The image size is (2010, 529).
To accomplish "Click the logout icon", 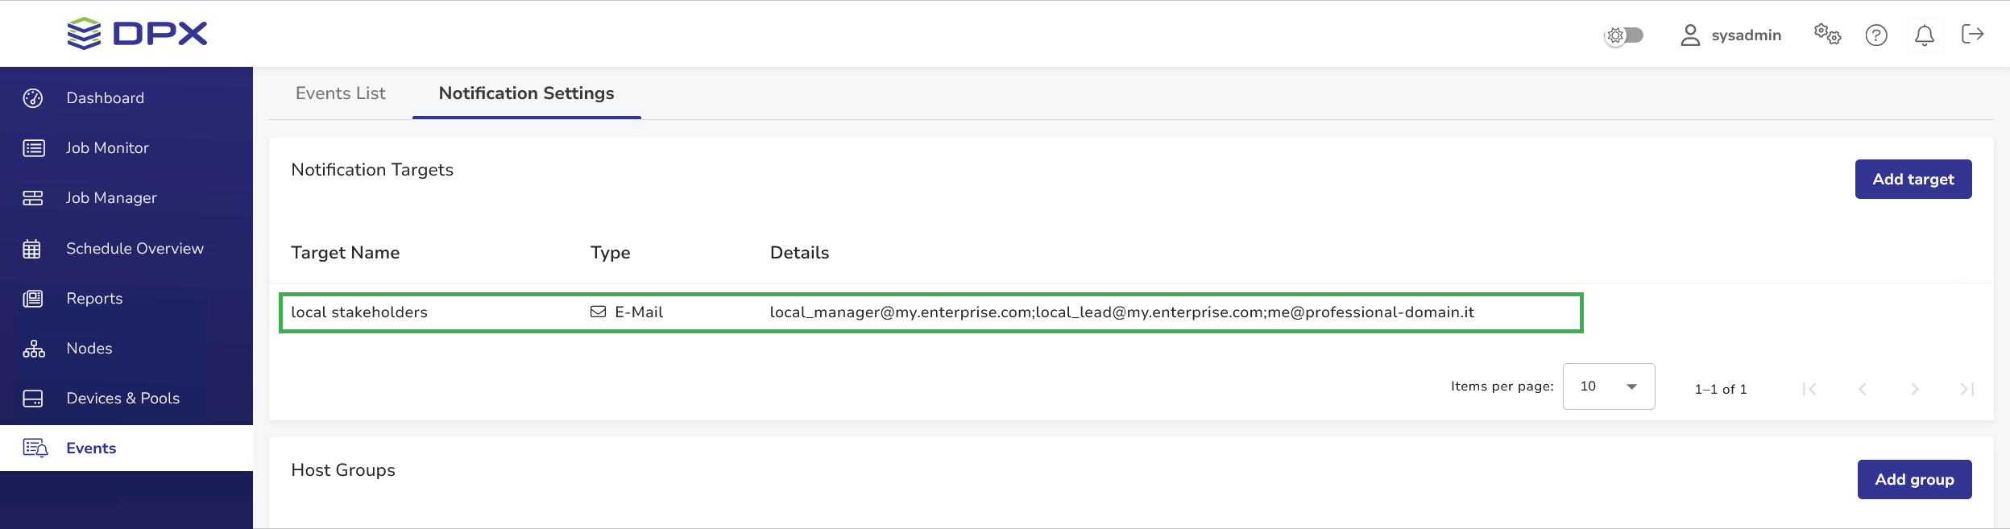I will [1972, 34].
